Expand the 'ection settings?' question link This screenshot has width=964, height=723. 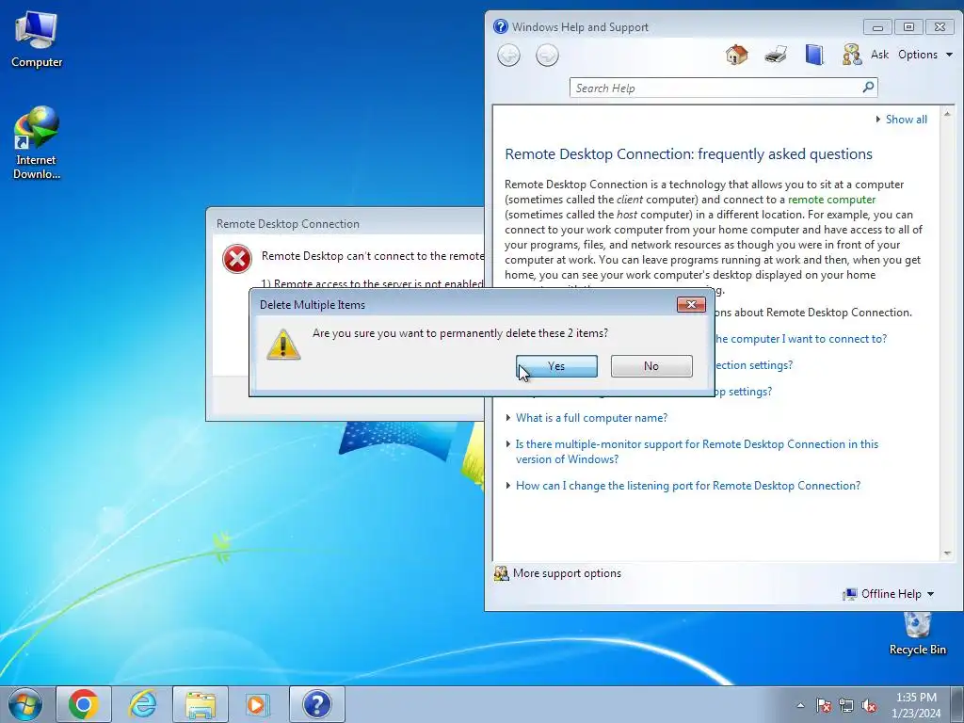(x=754, y=365)
